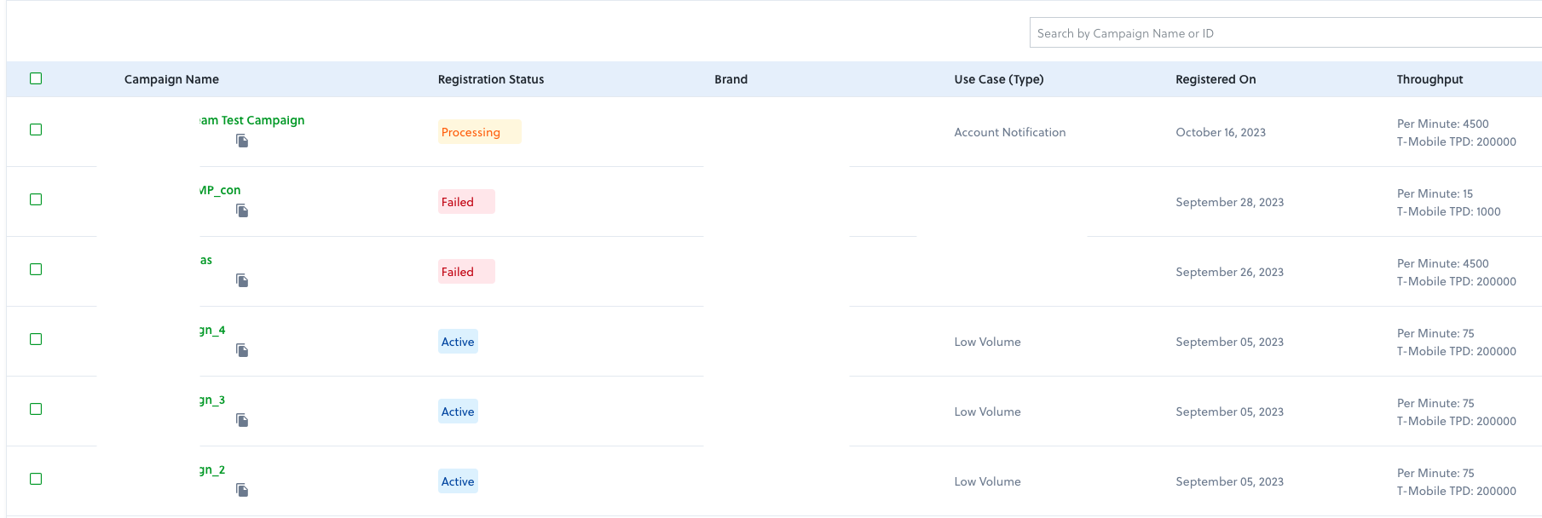The width and height of the screenshot is (1542, 518).
Task: Open the Test Campaign link
Action: pyautogui.click(x=253, y=120)
